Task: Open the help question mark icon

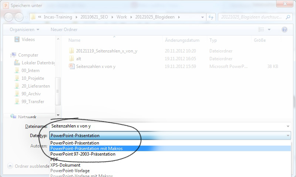Action: [x=284, y=30]
